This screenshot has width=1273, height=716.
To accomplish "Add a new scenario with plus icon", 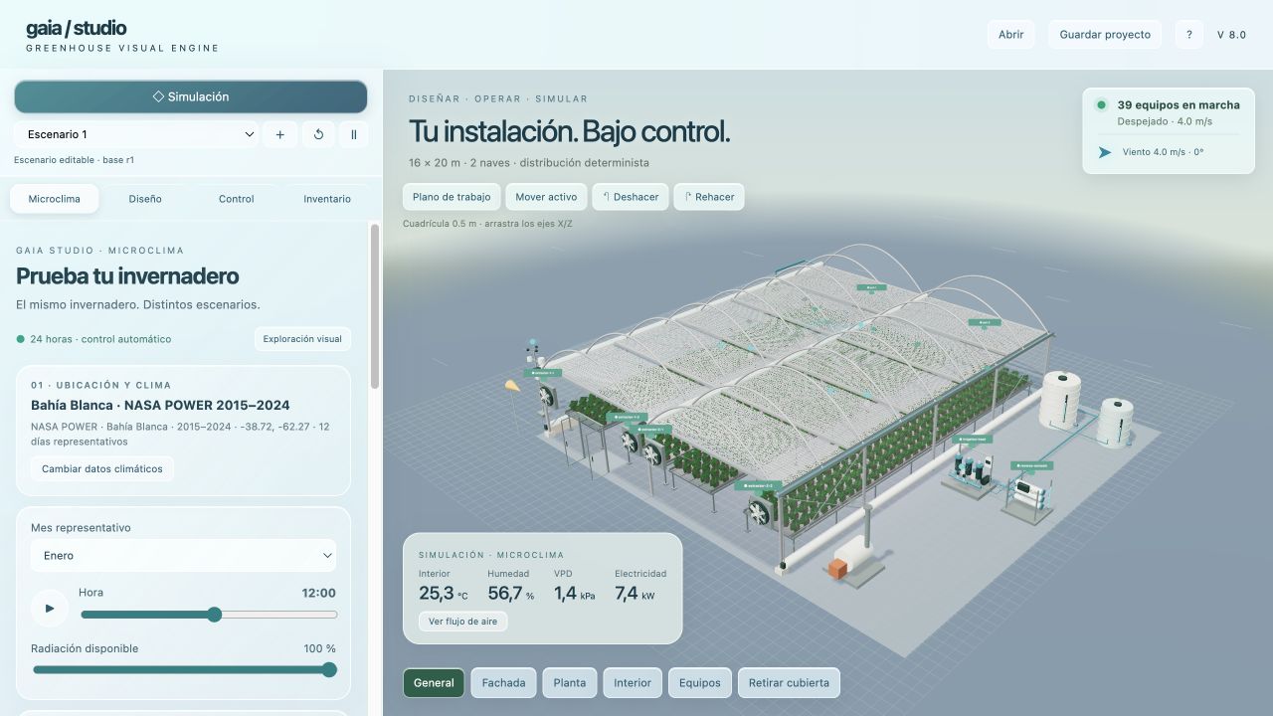I will click(x=279, y=134).
